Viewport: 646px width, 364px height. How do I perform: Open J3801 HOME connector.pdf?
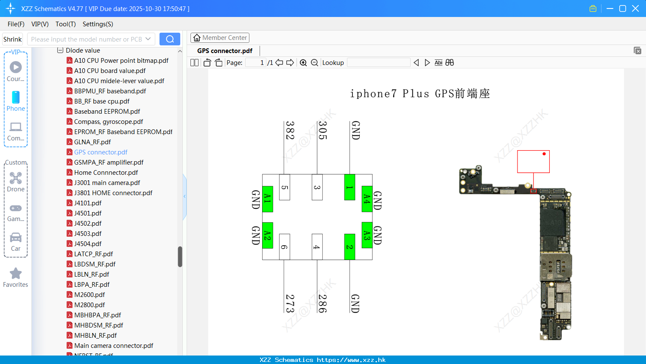point(113,193)
